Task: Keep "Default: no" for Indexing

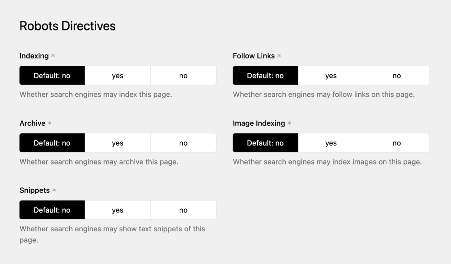Action: (52, 75)
